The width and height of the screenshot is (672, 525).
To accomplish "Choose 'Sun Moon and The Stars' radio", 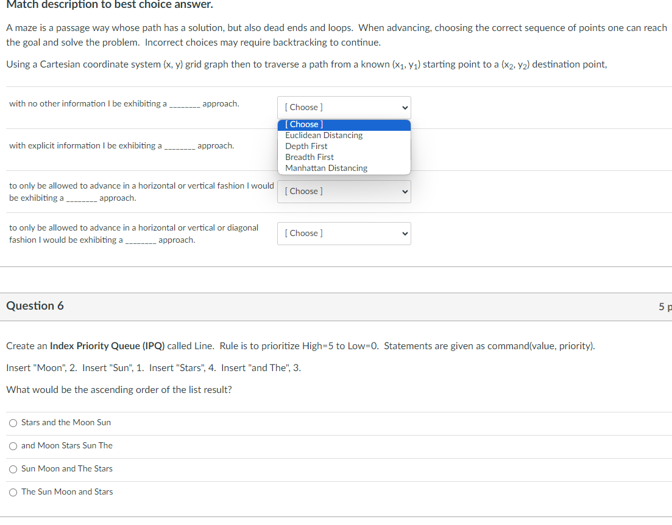I will [13, 470].
